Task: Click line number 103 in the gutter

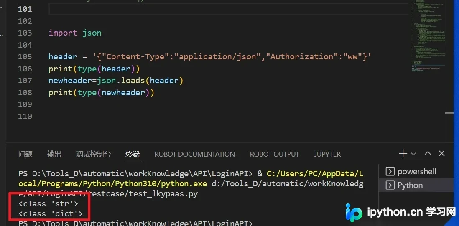Action: point(25,33)
